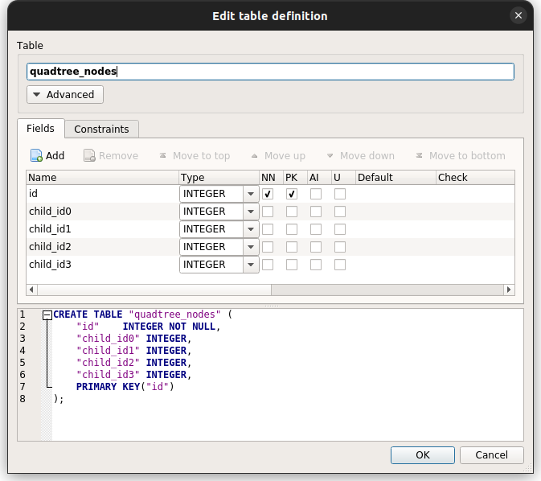Click Cancel button
Image resolution: width=541 pixels, height=481 pixels.
pos(492,455)
